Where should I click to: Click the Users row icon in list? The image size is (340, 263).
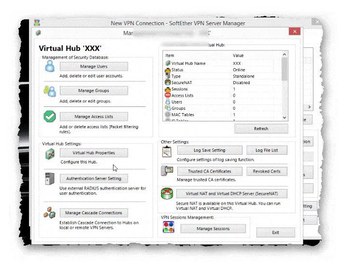pyautogui.click(x=168, y=102)
